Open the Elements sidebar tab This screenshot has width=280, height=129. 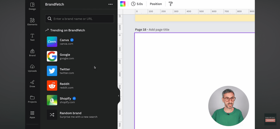click(32, 22)
